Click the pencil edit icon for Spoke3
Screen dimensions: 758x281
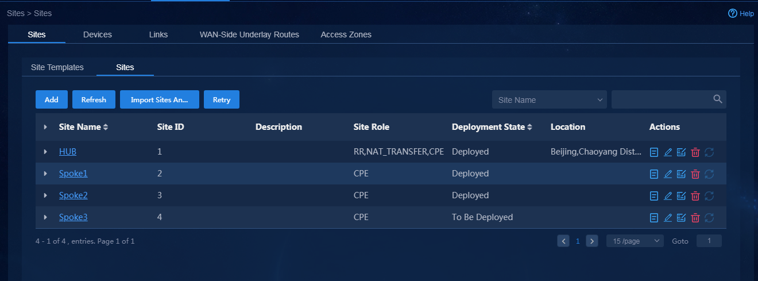coord(667,218)
